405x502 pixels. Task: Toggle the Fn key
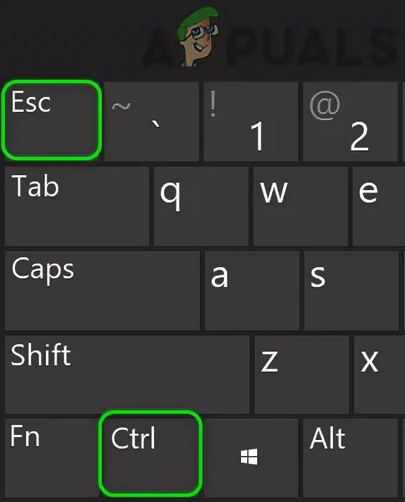[51, 458]
